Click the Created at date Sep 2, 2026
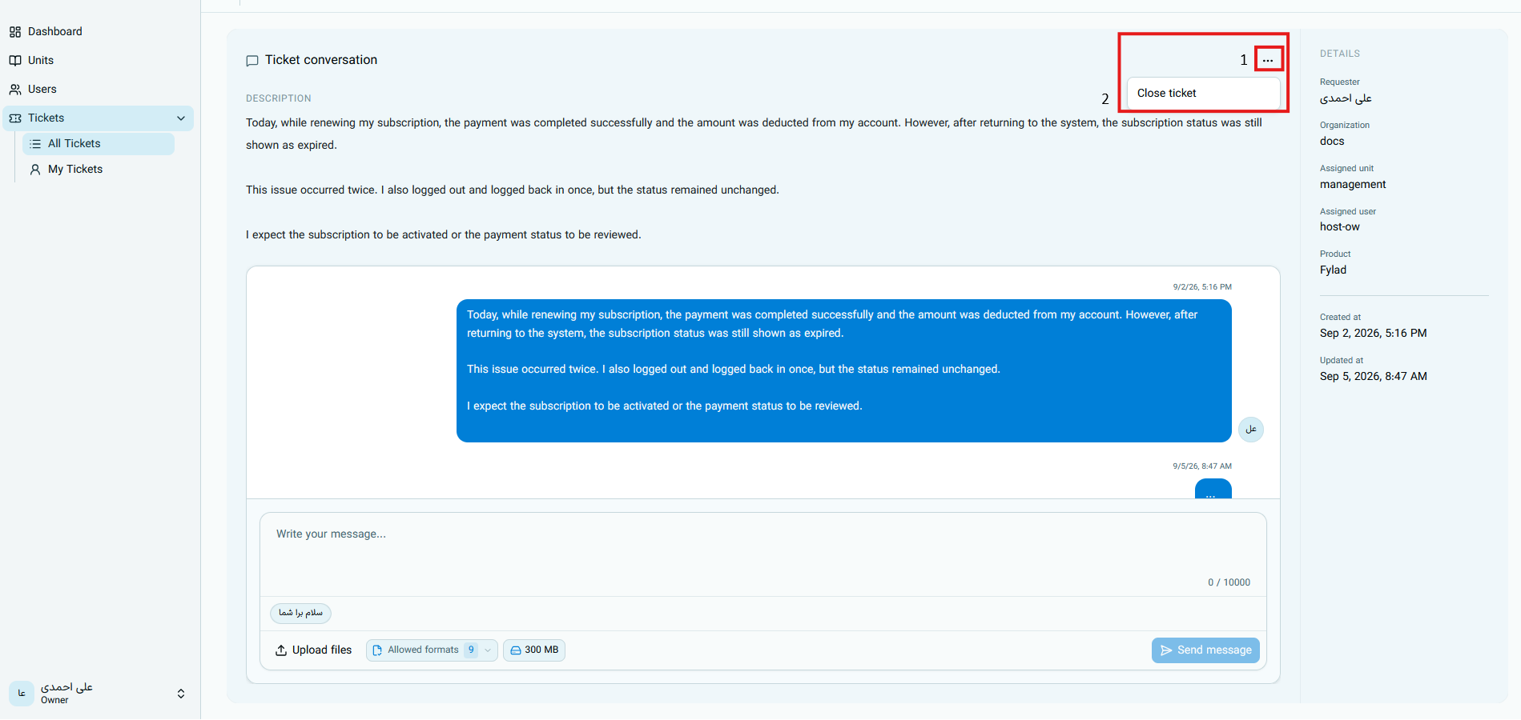This screenshot has height=720, width=1521. click(1373, 333)
